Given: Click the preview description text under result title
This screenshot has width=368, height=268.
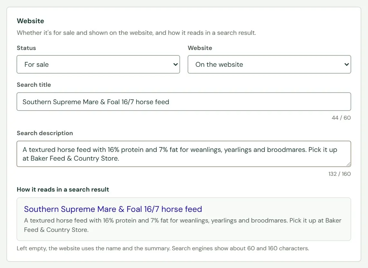Looking at the screenshot, I should 183,225.
